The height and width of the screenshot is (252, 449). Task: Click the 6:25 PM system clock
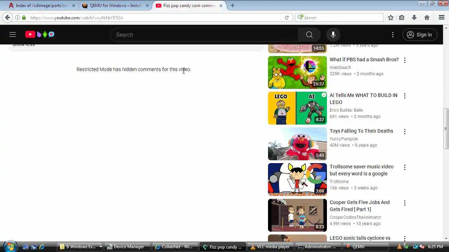click(x=435, y=247)
